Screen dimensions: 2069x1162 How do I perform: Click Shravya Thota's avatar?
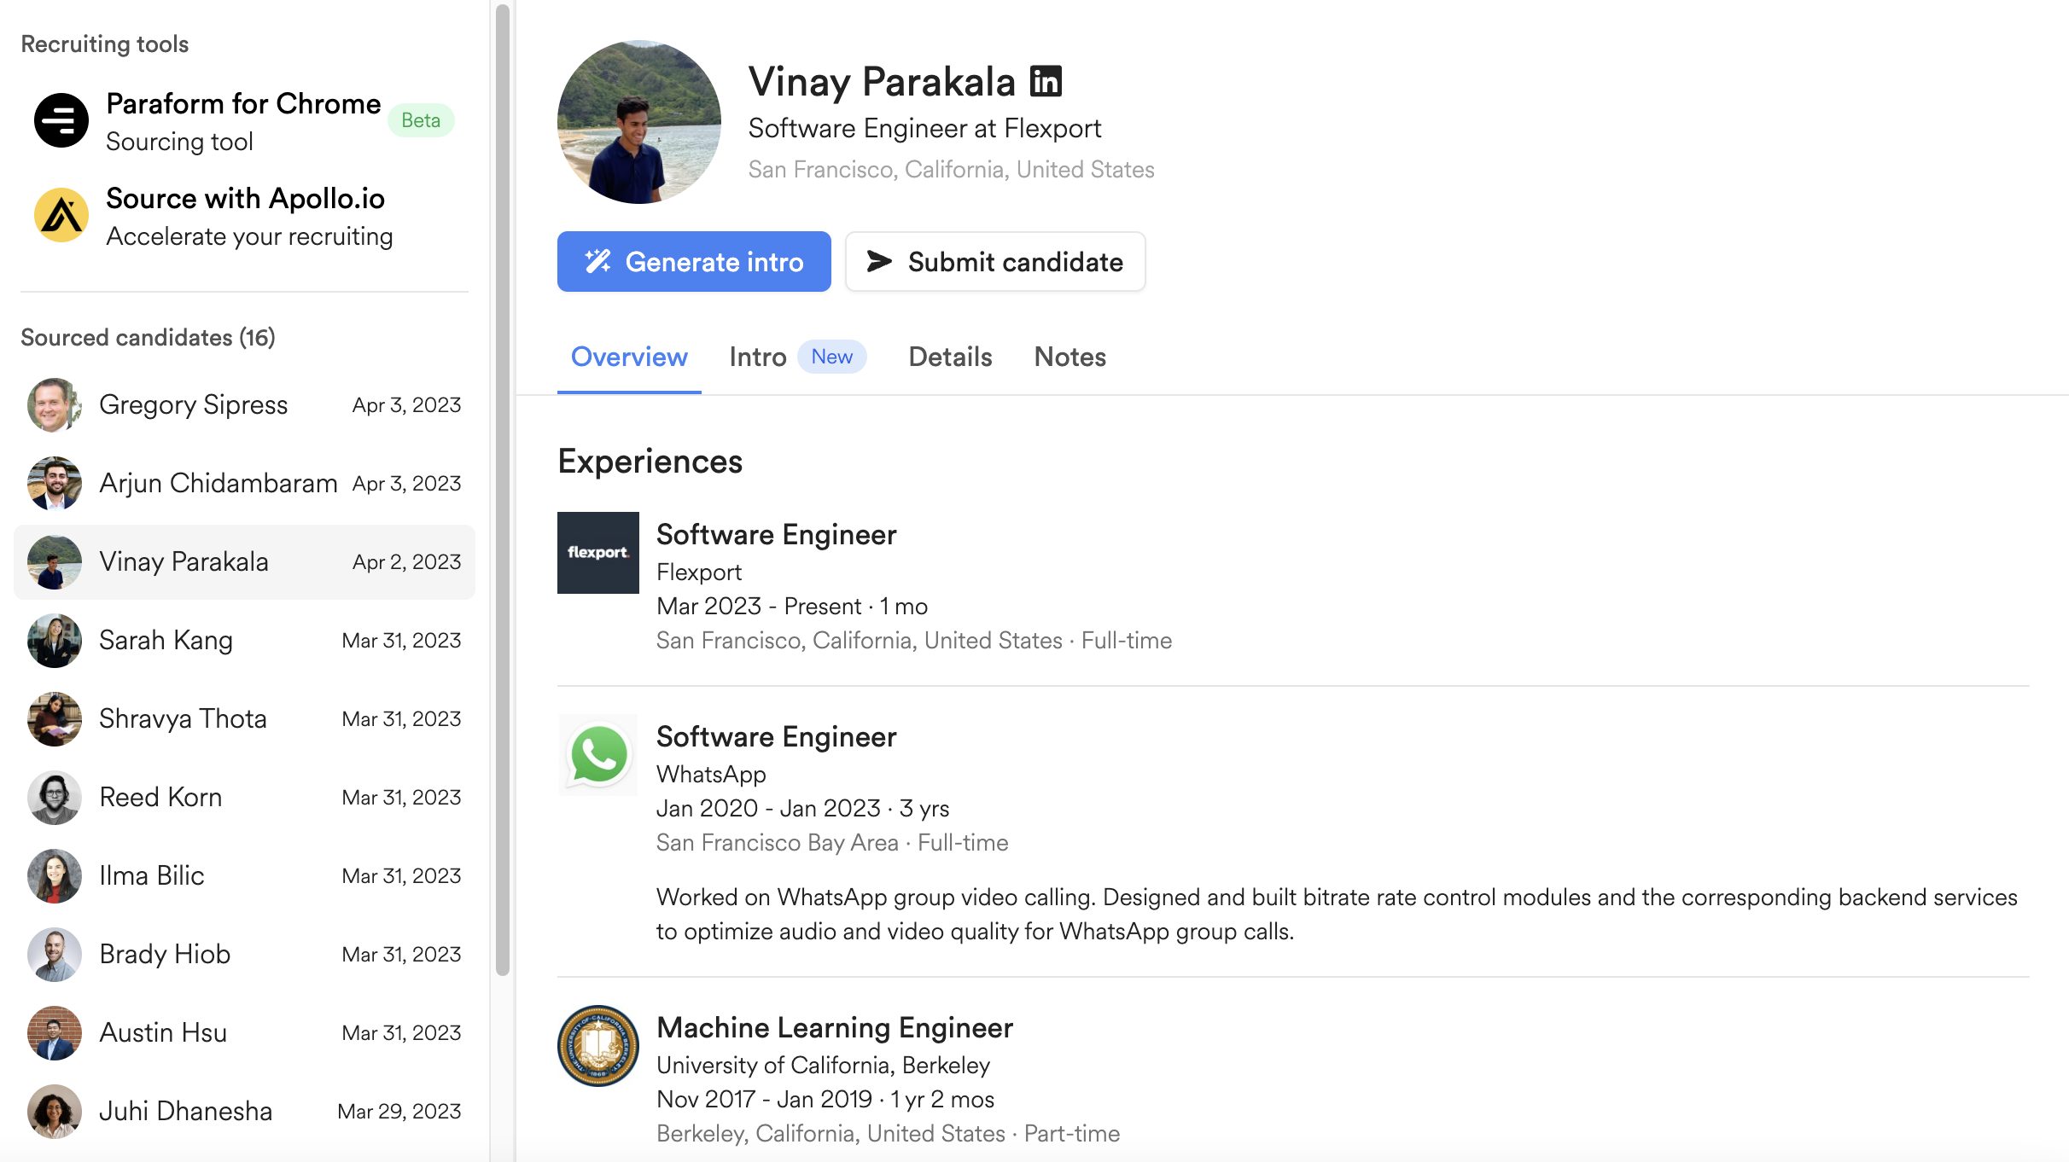tap(55, 719)
